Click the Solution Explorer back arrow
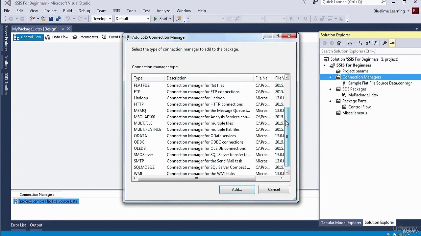 tap(325, 43)
